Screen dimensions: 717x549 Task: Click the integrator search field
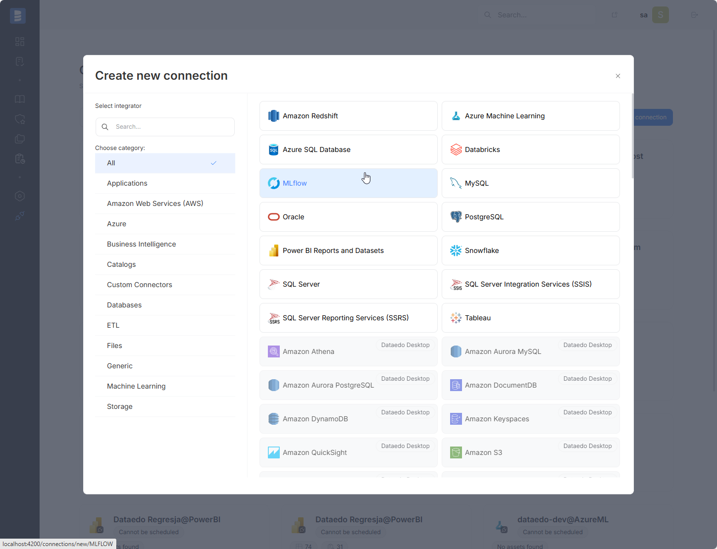point(171,127)
